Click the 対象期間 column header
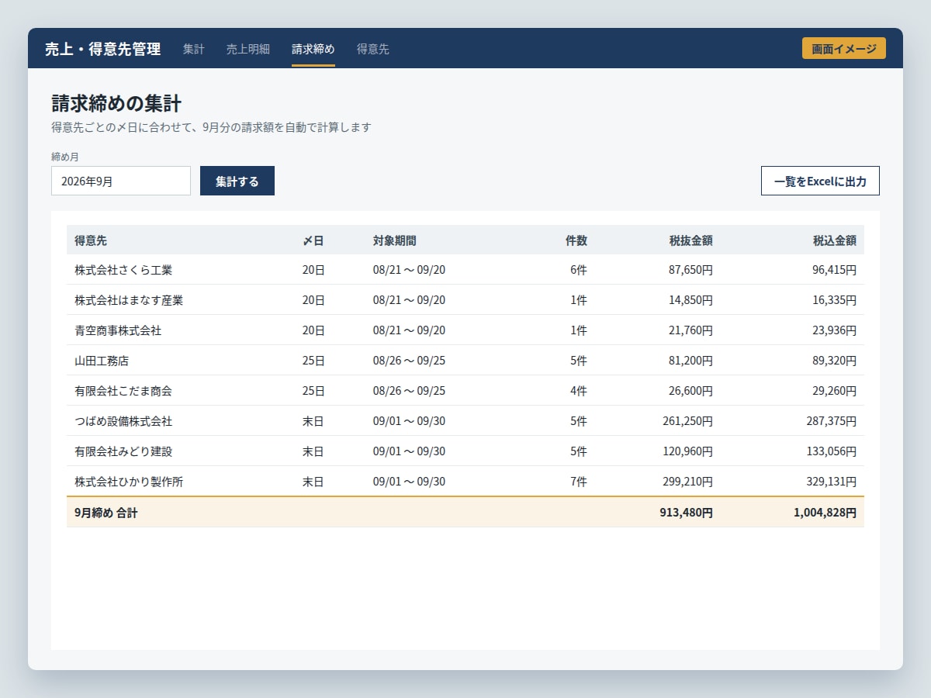 click(395, 240)
